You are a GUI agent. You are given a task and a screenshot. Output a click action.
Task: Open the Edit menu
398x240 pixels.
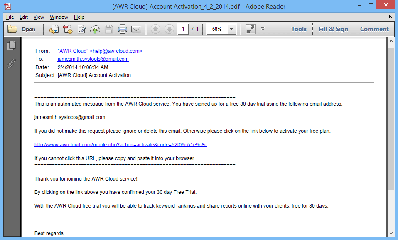point(24,17)
